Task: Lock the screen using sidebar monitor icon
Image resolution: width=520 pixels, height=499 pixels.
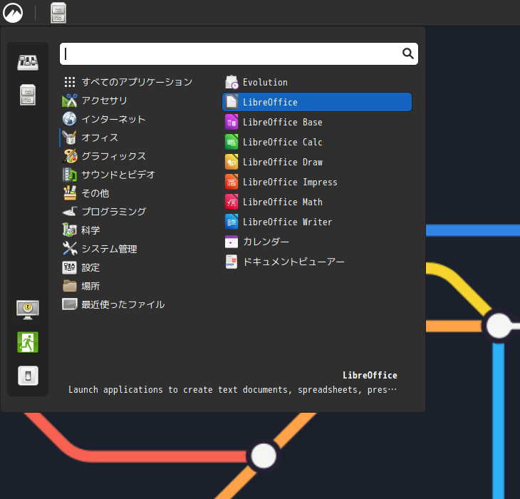Action: tap(28, 310)
